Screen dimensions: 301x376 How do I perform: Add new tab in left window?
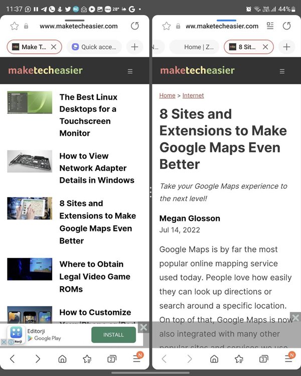coord(134,47)
